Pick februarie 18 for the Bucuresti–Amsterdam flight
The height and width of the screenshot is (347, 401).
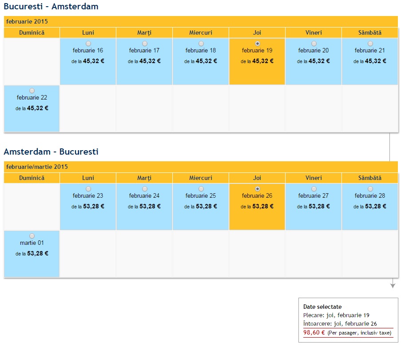(201, 44)
